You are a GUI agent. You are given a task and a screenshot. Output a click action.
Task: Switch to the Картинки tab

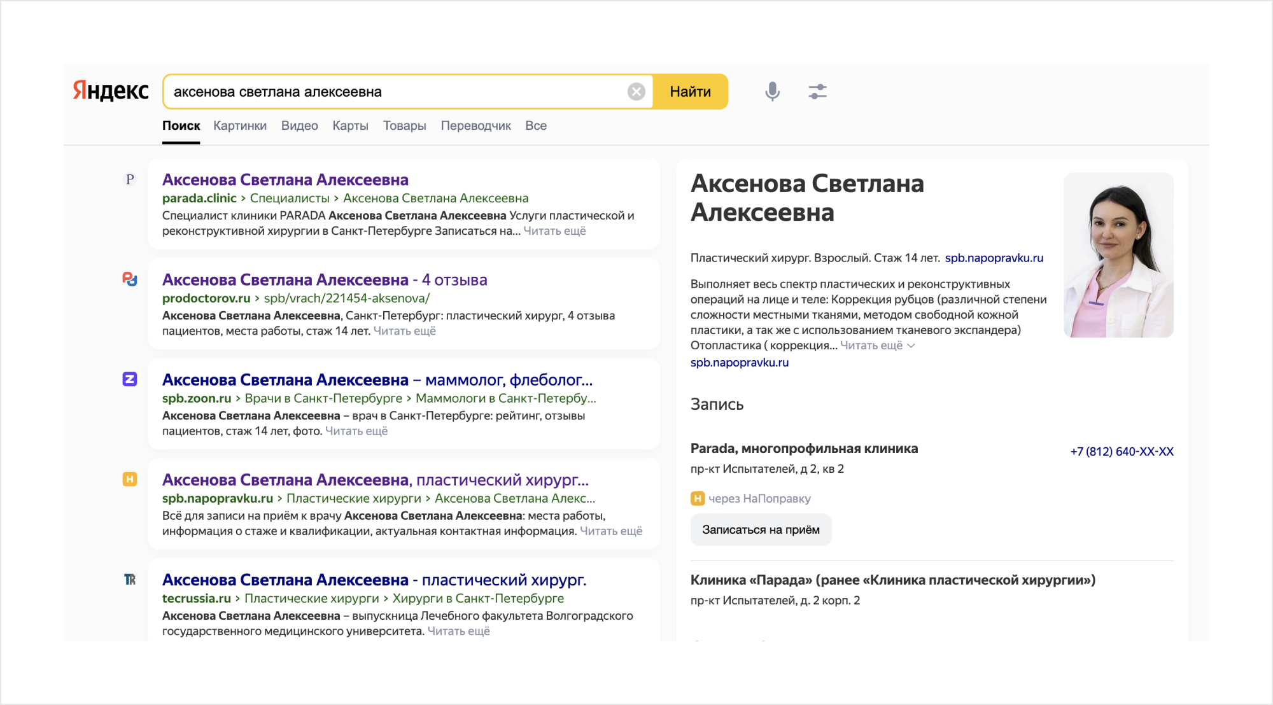tap(240, 125)
